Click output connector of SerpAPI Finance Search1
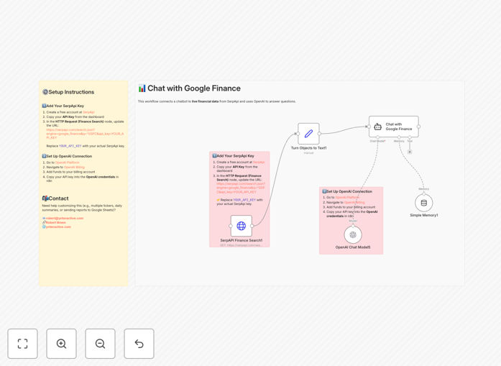 coord(252,226)
